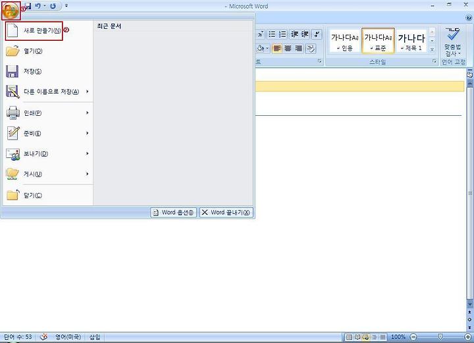The image size is (474, 343).
Task: Click the sort icon in ribbon
Action: point(317,34)
